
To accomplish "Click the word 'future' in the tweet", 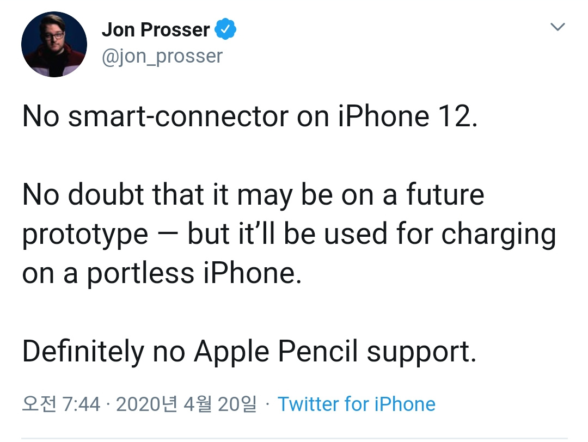I will pyautogui.click(x=445, y=194).
